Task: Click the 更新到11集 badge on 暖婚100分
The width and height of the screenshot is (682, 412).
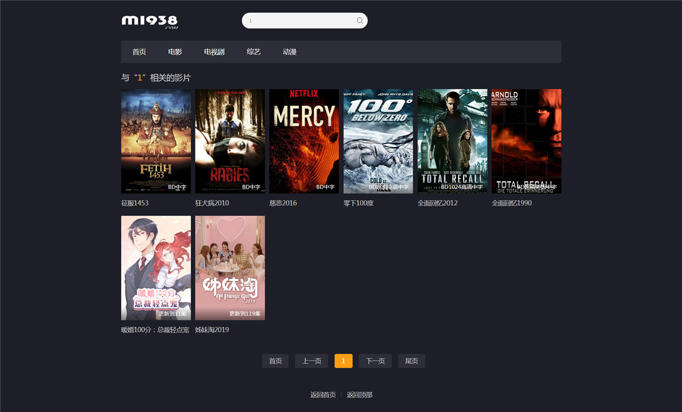Action: (x=173, y=314)
